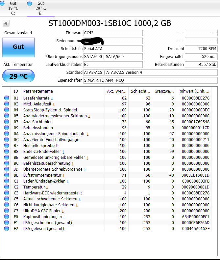Click the Standard field ATA8-ACS version 4
This screenshot has width=220, height=260.
point(151,72)
